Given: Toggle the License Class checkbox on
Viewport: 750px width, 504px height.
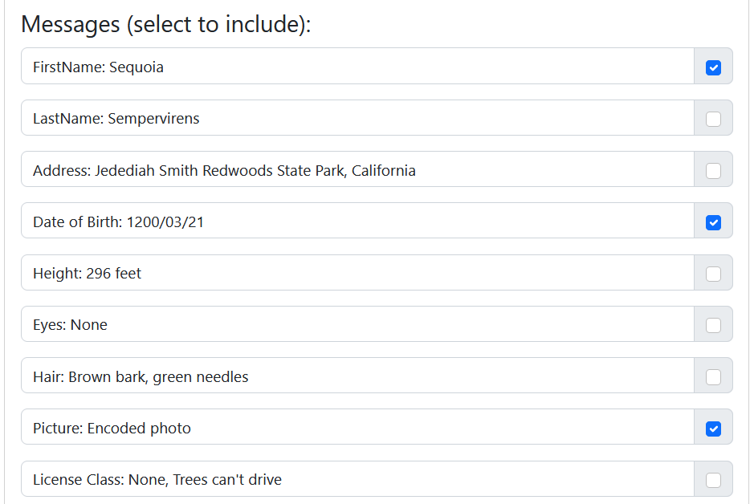Looking at the screenshot, I should pyautogui.click(x=713, y=480).
